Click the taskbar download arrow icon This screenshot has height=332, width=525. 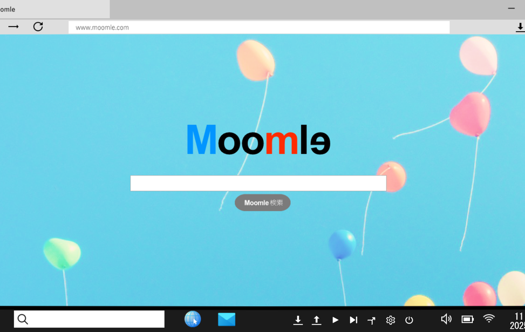click(298, 320)
